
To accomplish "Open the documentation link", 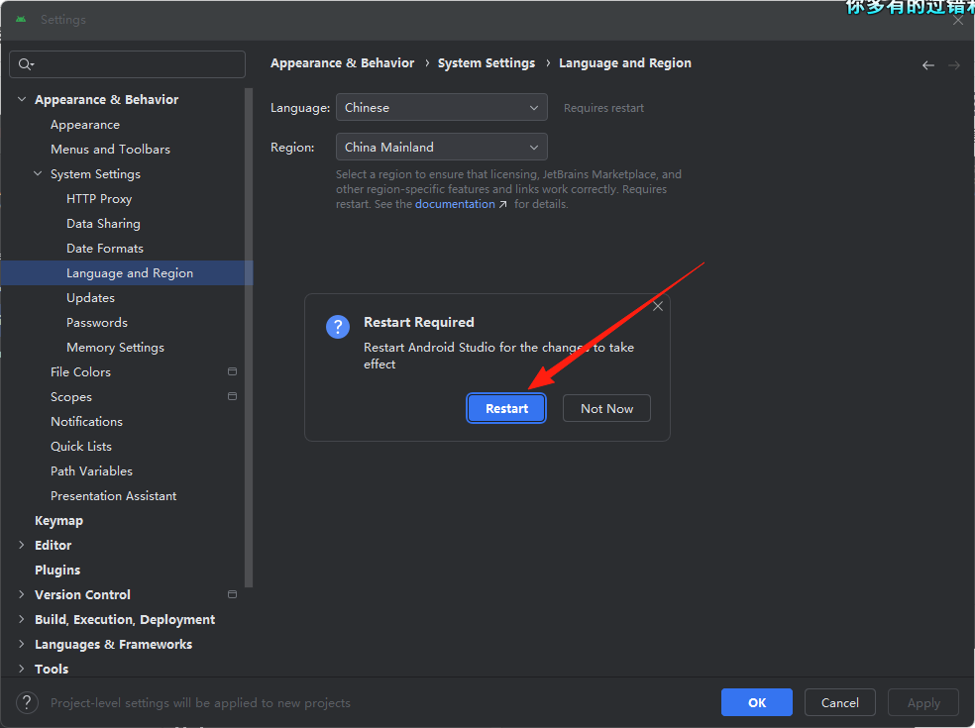I will coord(455,204).
